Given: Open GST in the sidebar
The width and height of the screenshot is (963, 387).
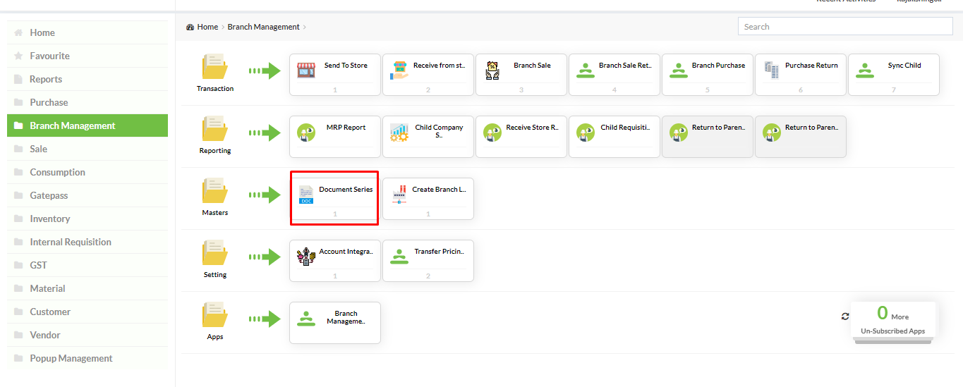Looking at the screenshot, I should [87, 265].
